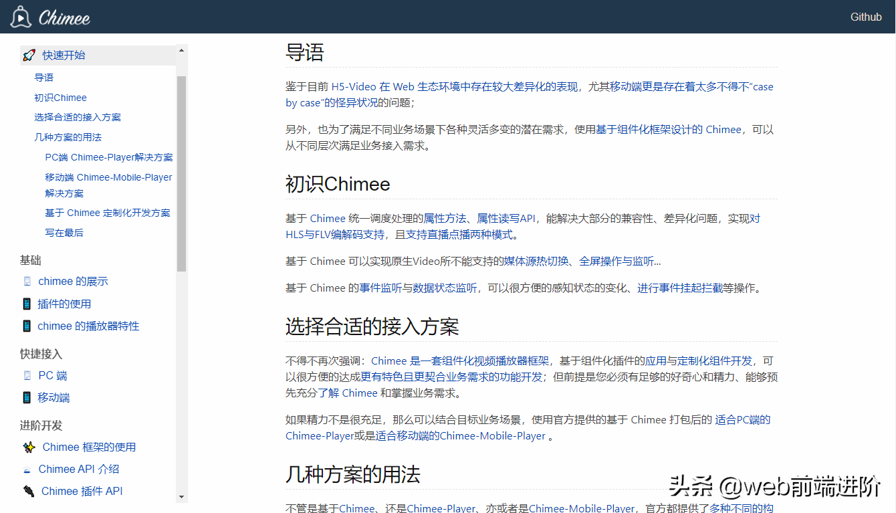
Task: Click the 媒体源热切换、全屏操作与监听 text
Action: [x=578, y=262]
